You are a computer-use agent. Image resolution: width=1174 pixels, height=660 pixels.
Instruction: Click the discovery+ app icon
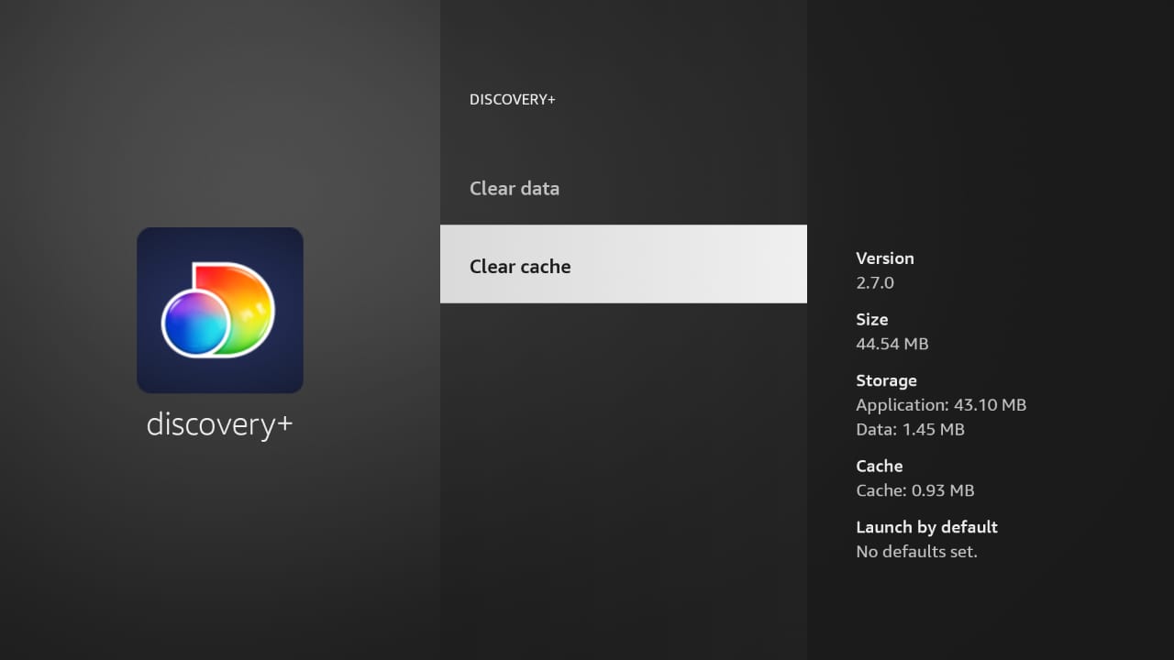tap(220, 310)
